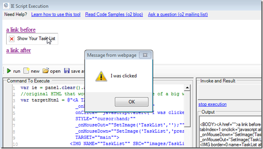Click the open toolbar label

coord(55,71)
